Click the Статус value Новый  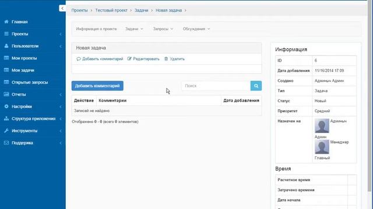(x=320, y=101)
